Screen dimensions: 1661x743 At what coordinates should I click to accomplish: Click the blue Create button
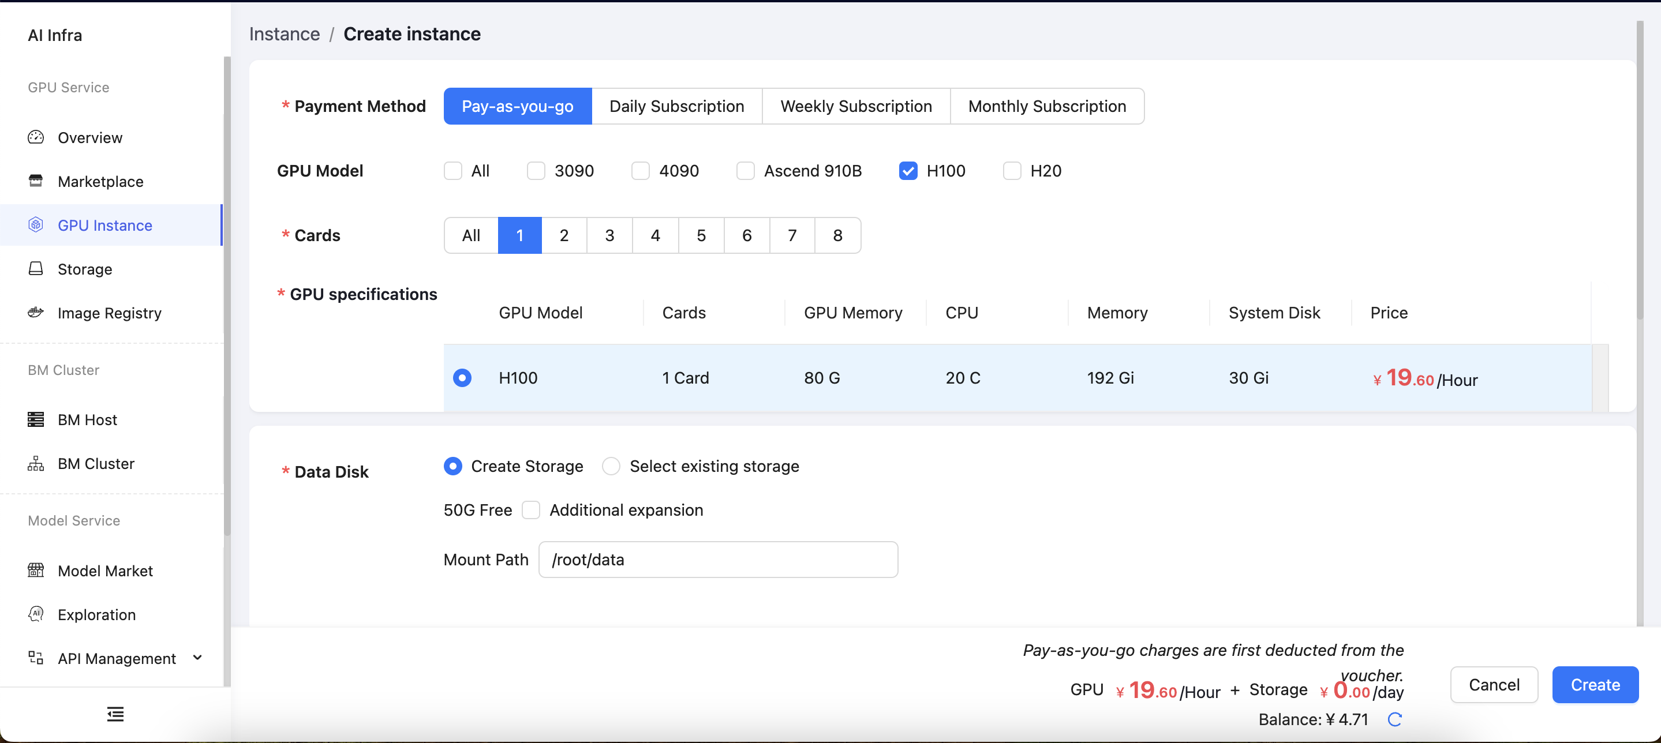[1595, 684]
